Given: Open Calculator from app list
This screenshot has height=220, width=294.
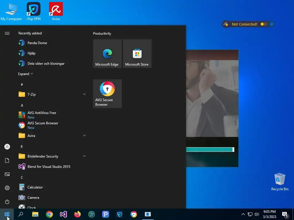Looking at the screenshot, I should pyautogui.click(x=52, y=187).
